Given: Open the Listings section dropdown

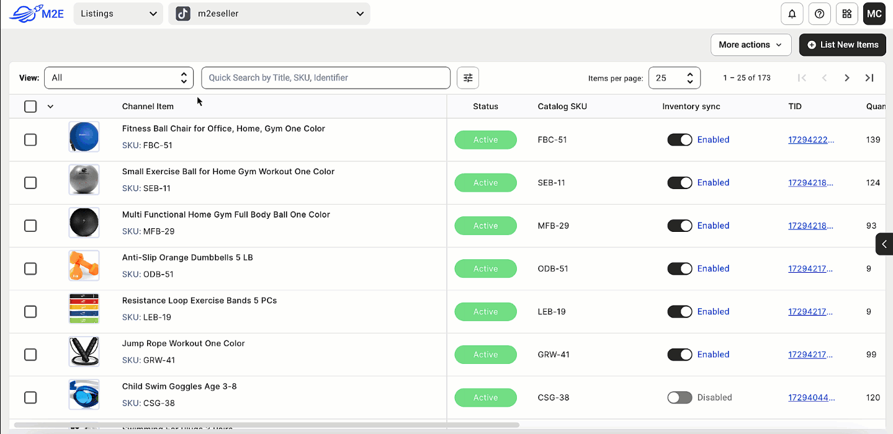Looking at the screenshot, I should click(118, 14).
